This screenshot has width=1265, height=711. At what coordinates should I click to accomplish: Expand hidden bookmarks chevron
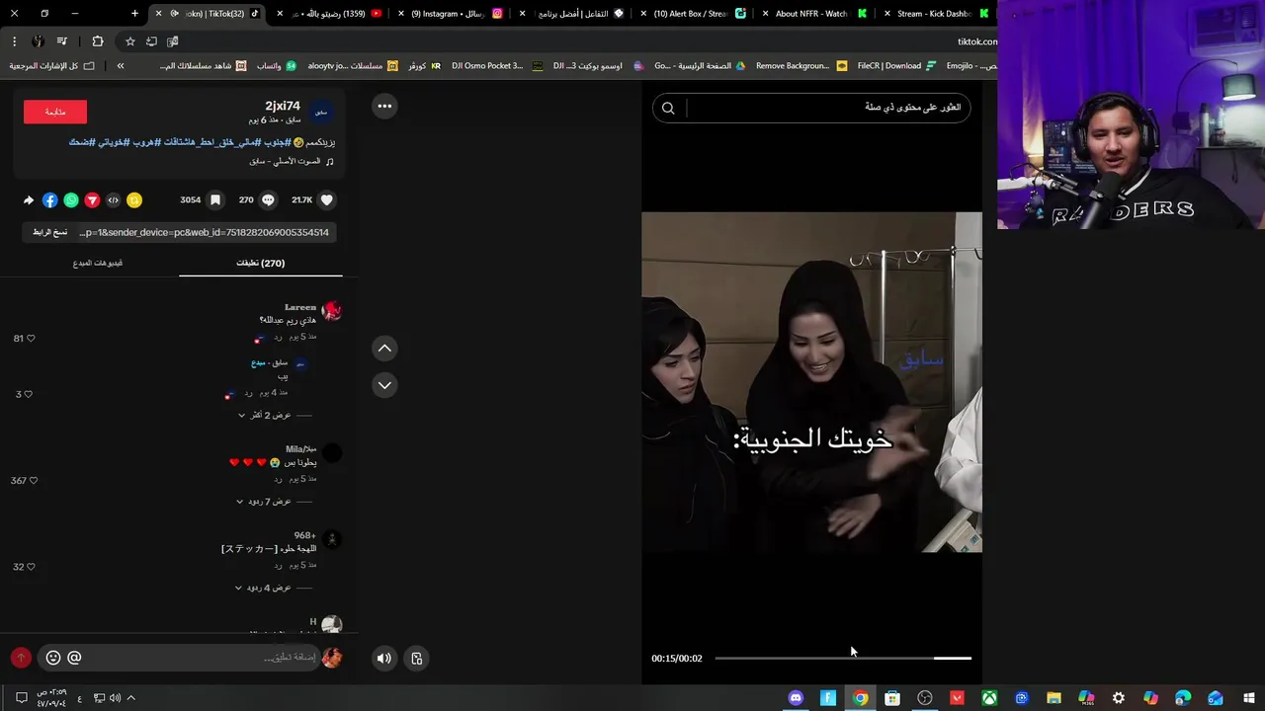coord(121,66)
